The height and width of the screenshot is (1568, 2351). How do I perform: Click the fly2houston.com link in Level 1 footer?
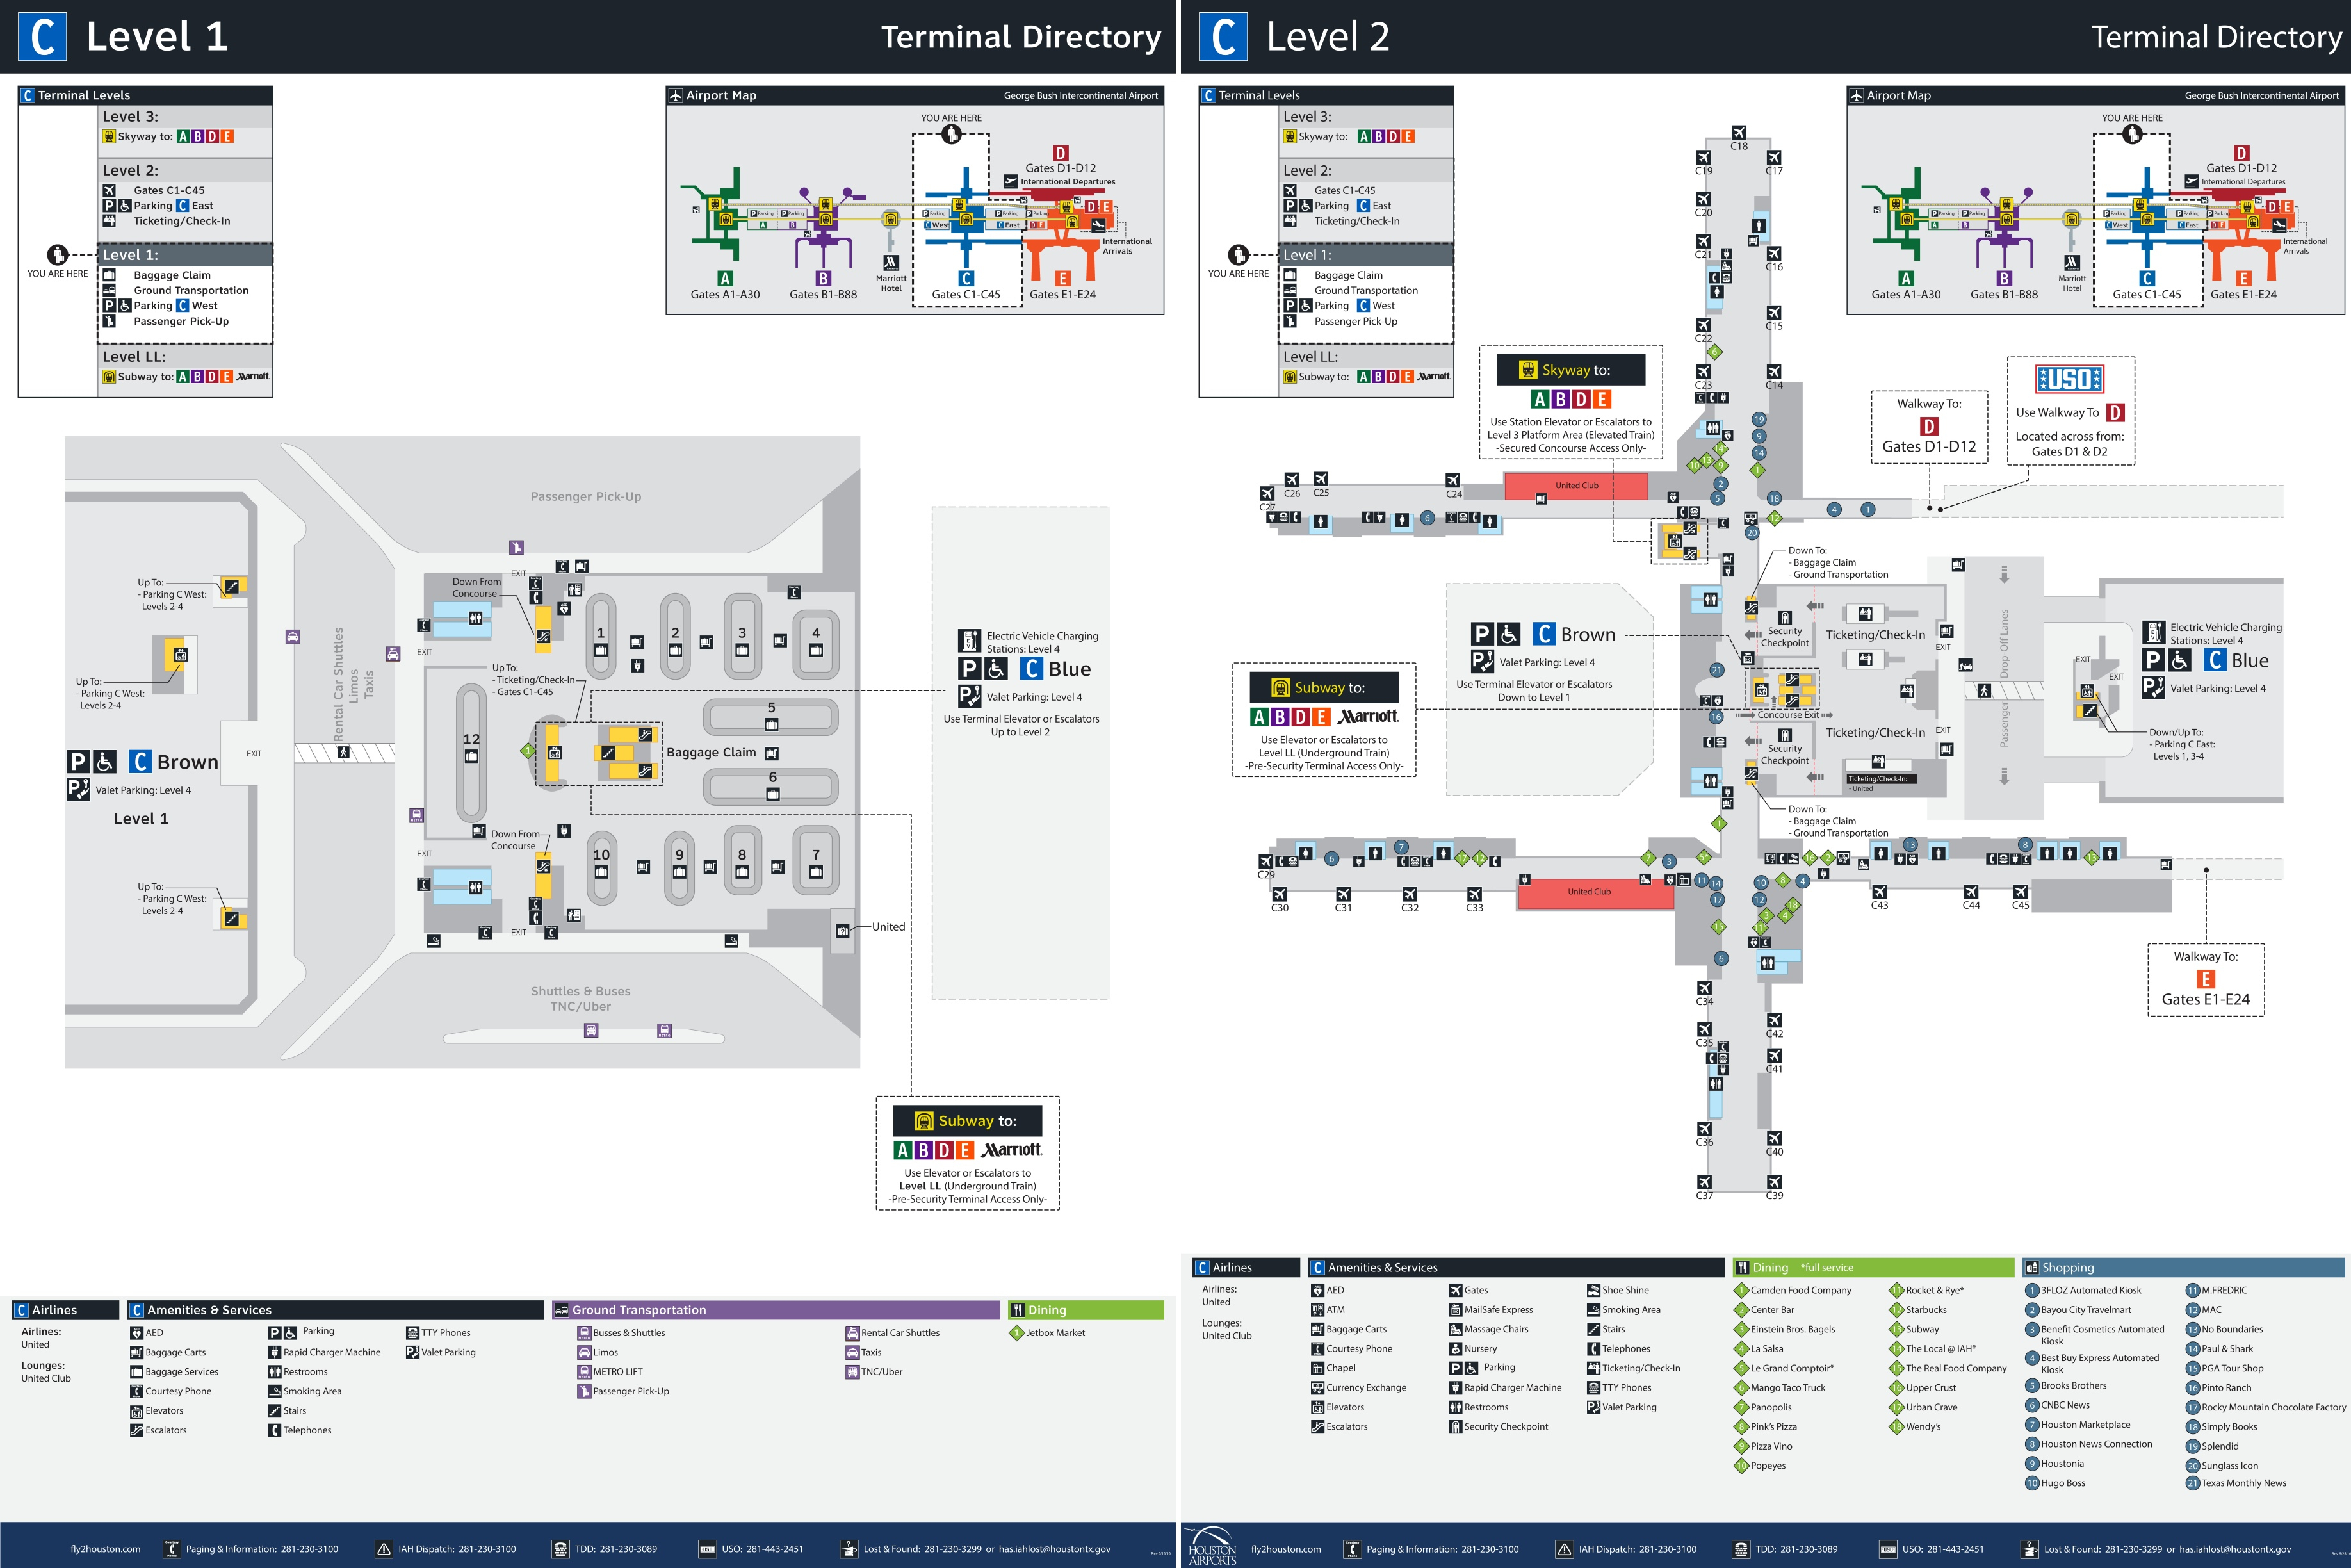(105, 1549)
